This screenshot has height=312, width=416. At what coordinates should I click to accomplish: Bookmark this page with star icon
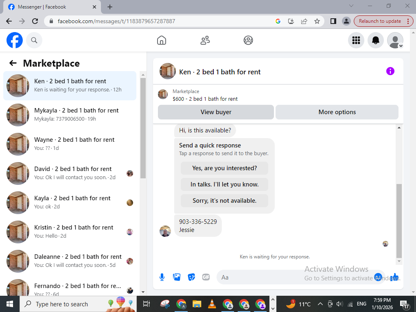click(x=317, y=21)
